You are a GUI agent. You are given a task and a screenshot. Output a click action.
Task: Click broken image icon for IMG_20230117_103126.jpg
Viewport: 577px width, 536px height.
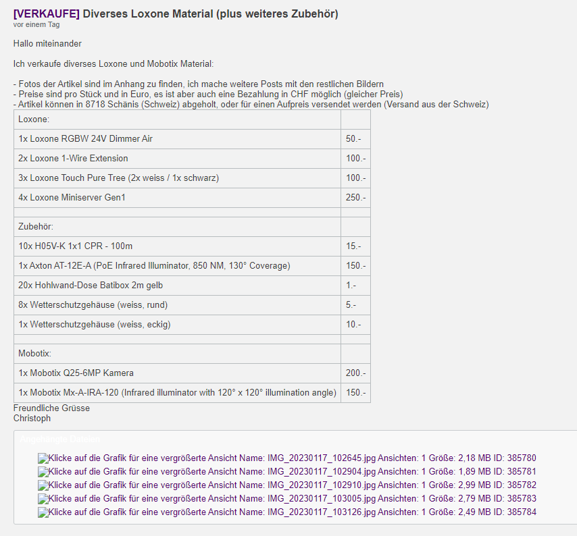point(43,512)
